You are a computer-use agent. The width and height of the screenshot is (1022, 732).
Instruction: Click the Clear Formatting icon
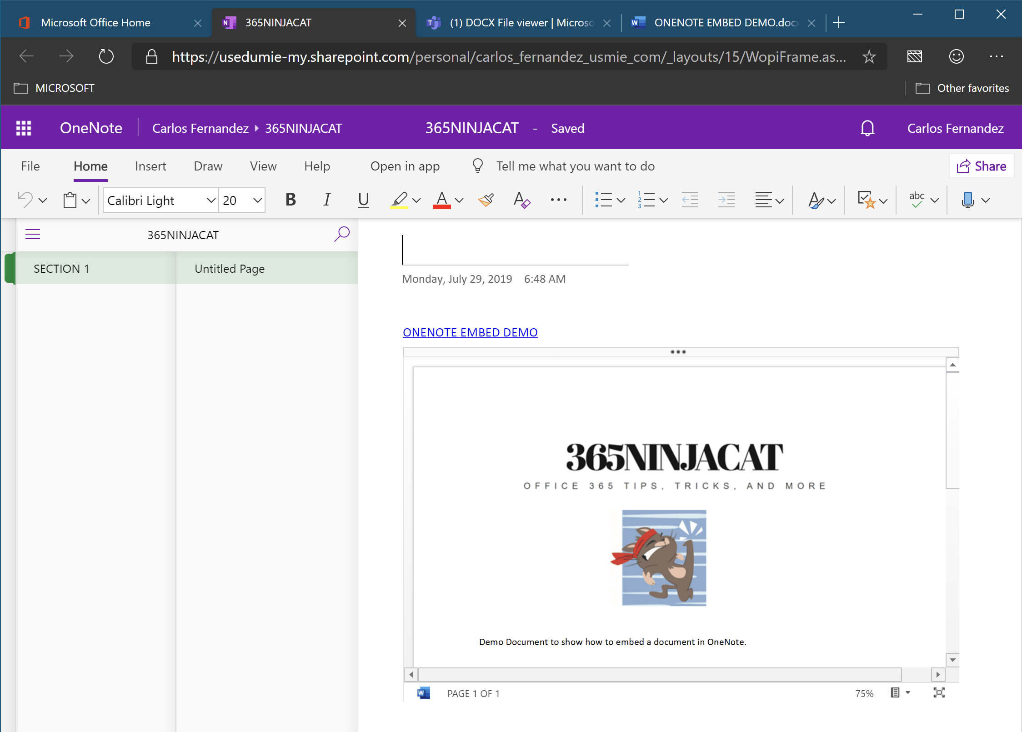click(x=521, y=200)
